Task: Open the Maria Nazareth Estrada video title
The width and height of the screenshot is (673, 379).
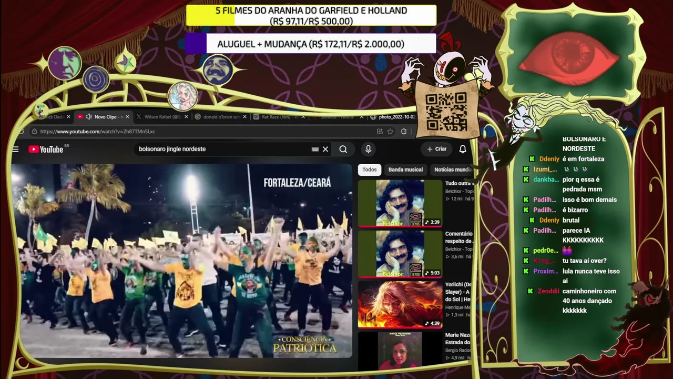Action: click(458, 339)
